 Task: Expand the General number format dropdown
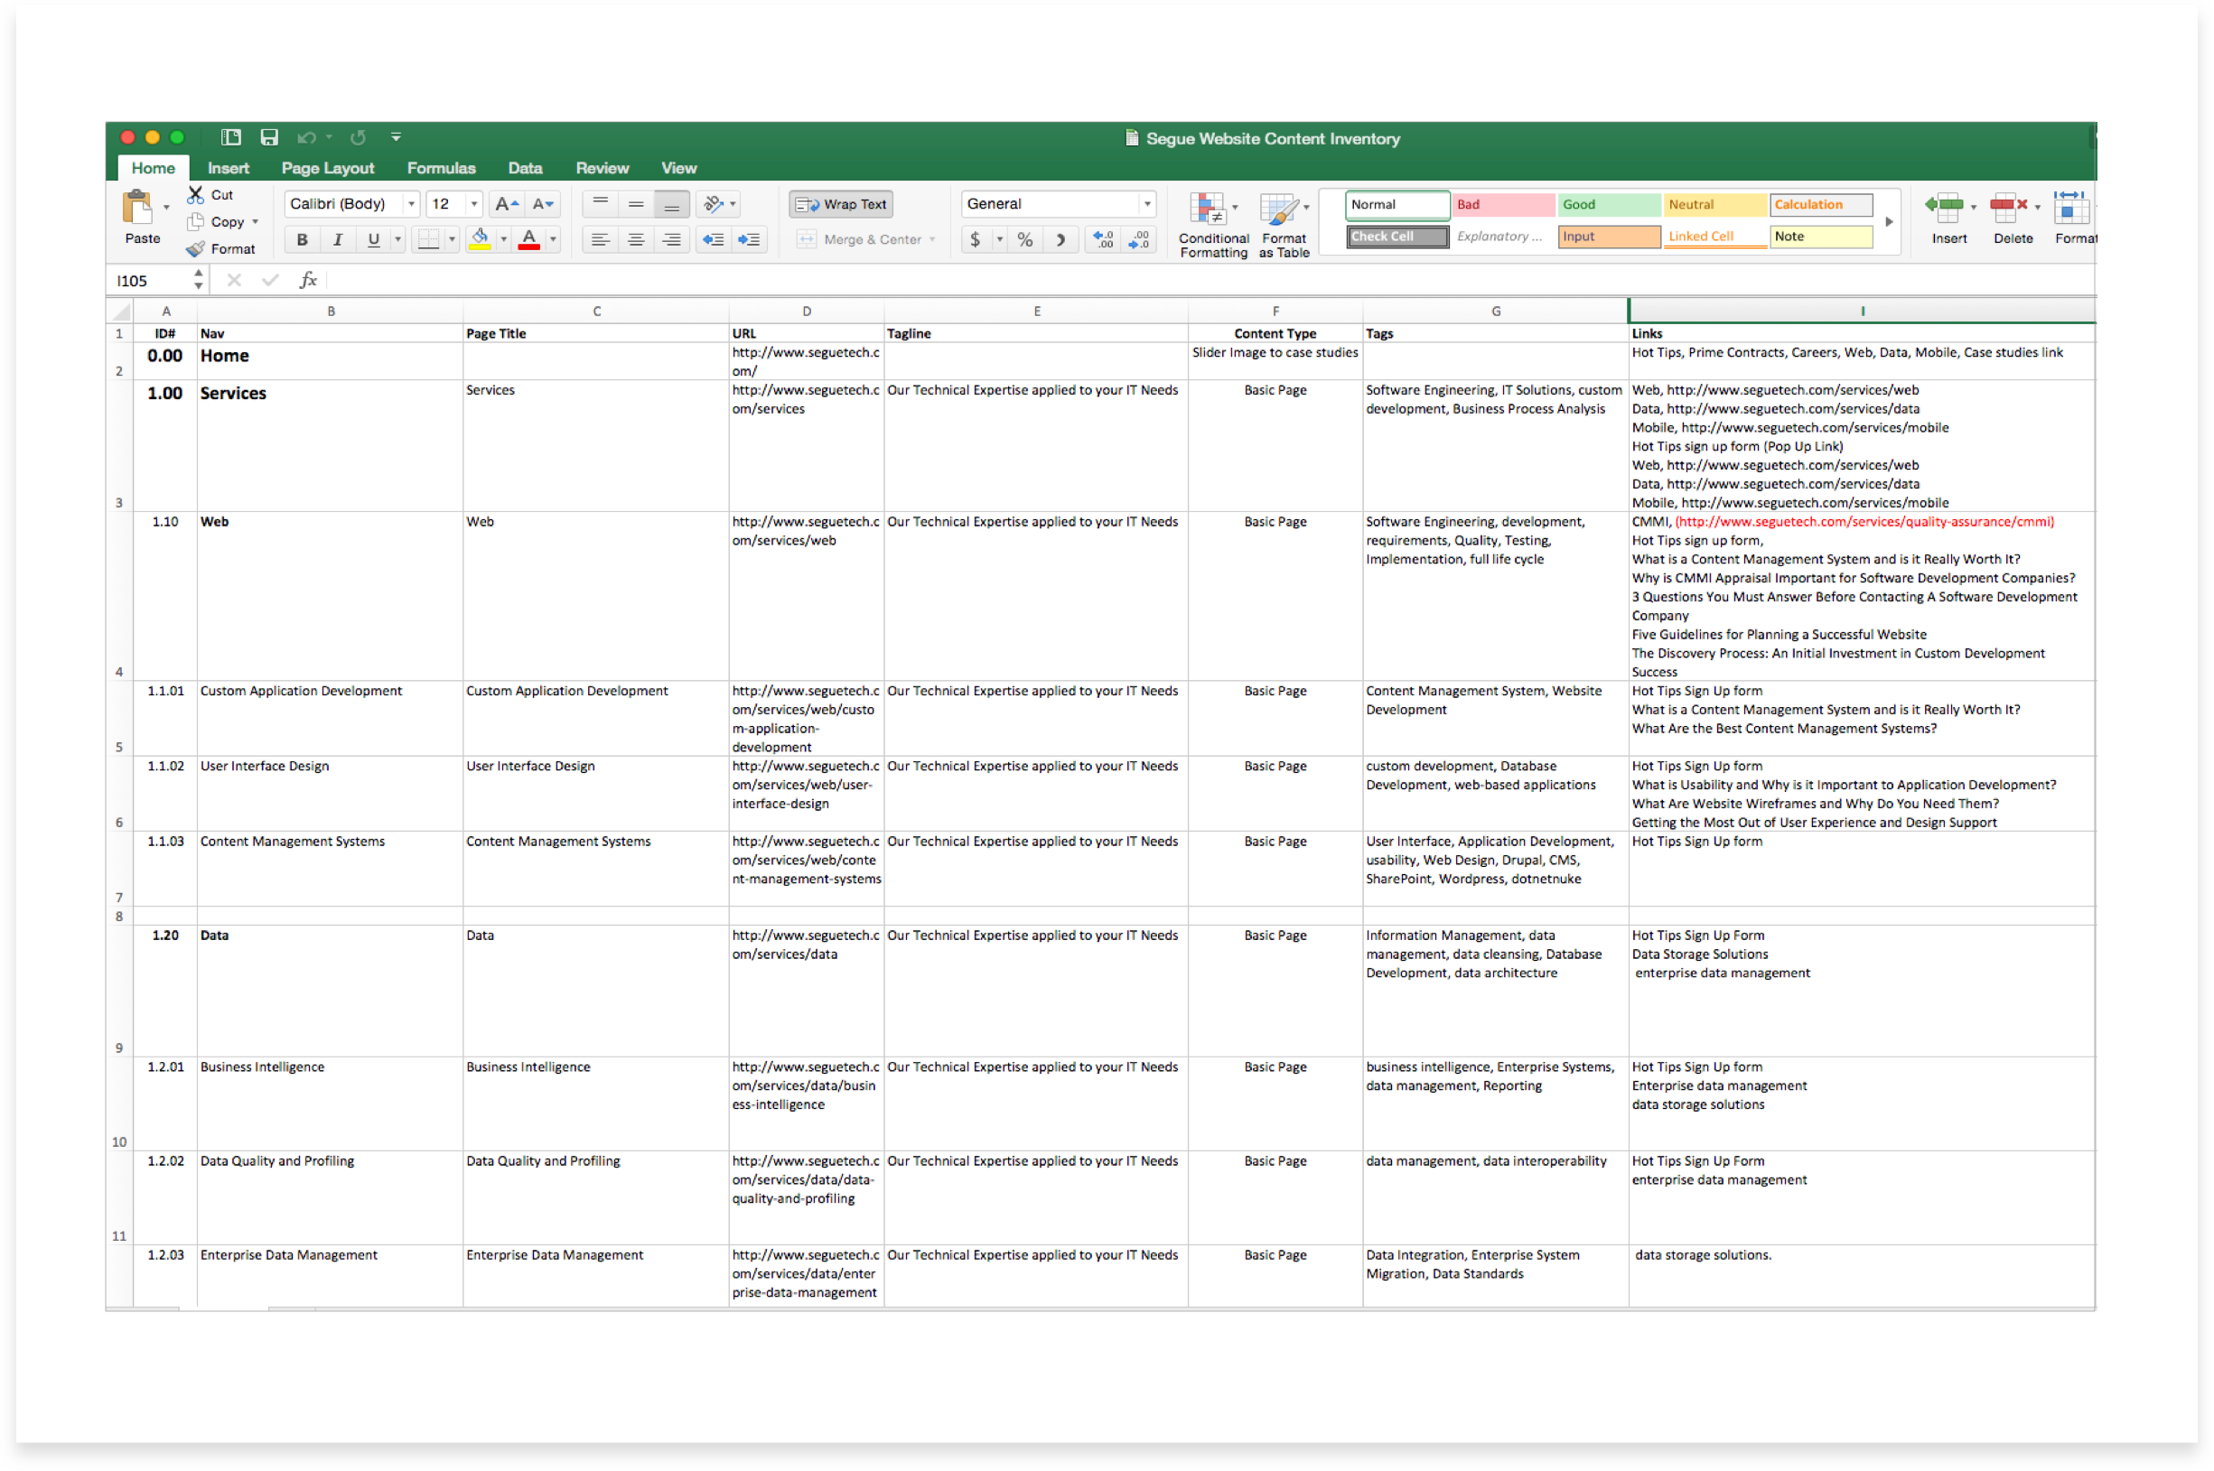pyautogui.click(x=1146, y=203)
